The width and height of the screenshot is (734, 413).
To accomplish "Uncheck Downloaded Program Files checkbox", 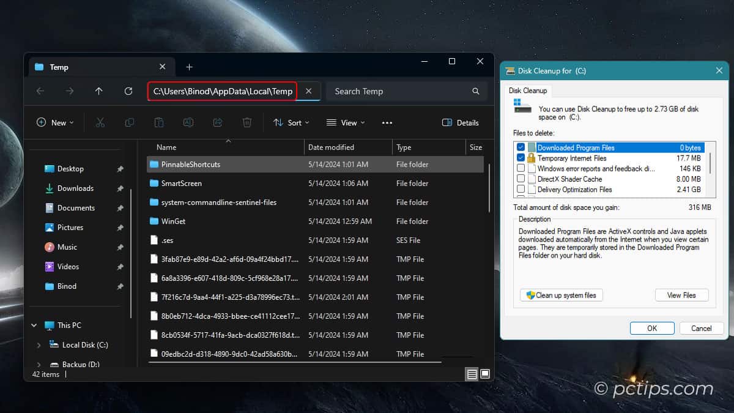I will point(521,147).
